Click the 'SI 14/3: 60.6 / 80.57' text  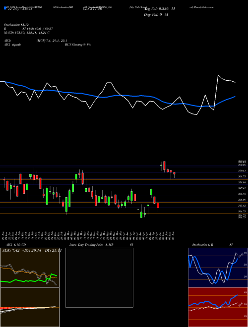(38, 29)
